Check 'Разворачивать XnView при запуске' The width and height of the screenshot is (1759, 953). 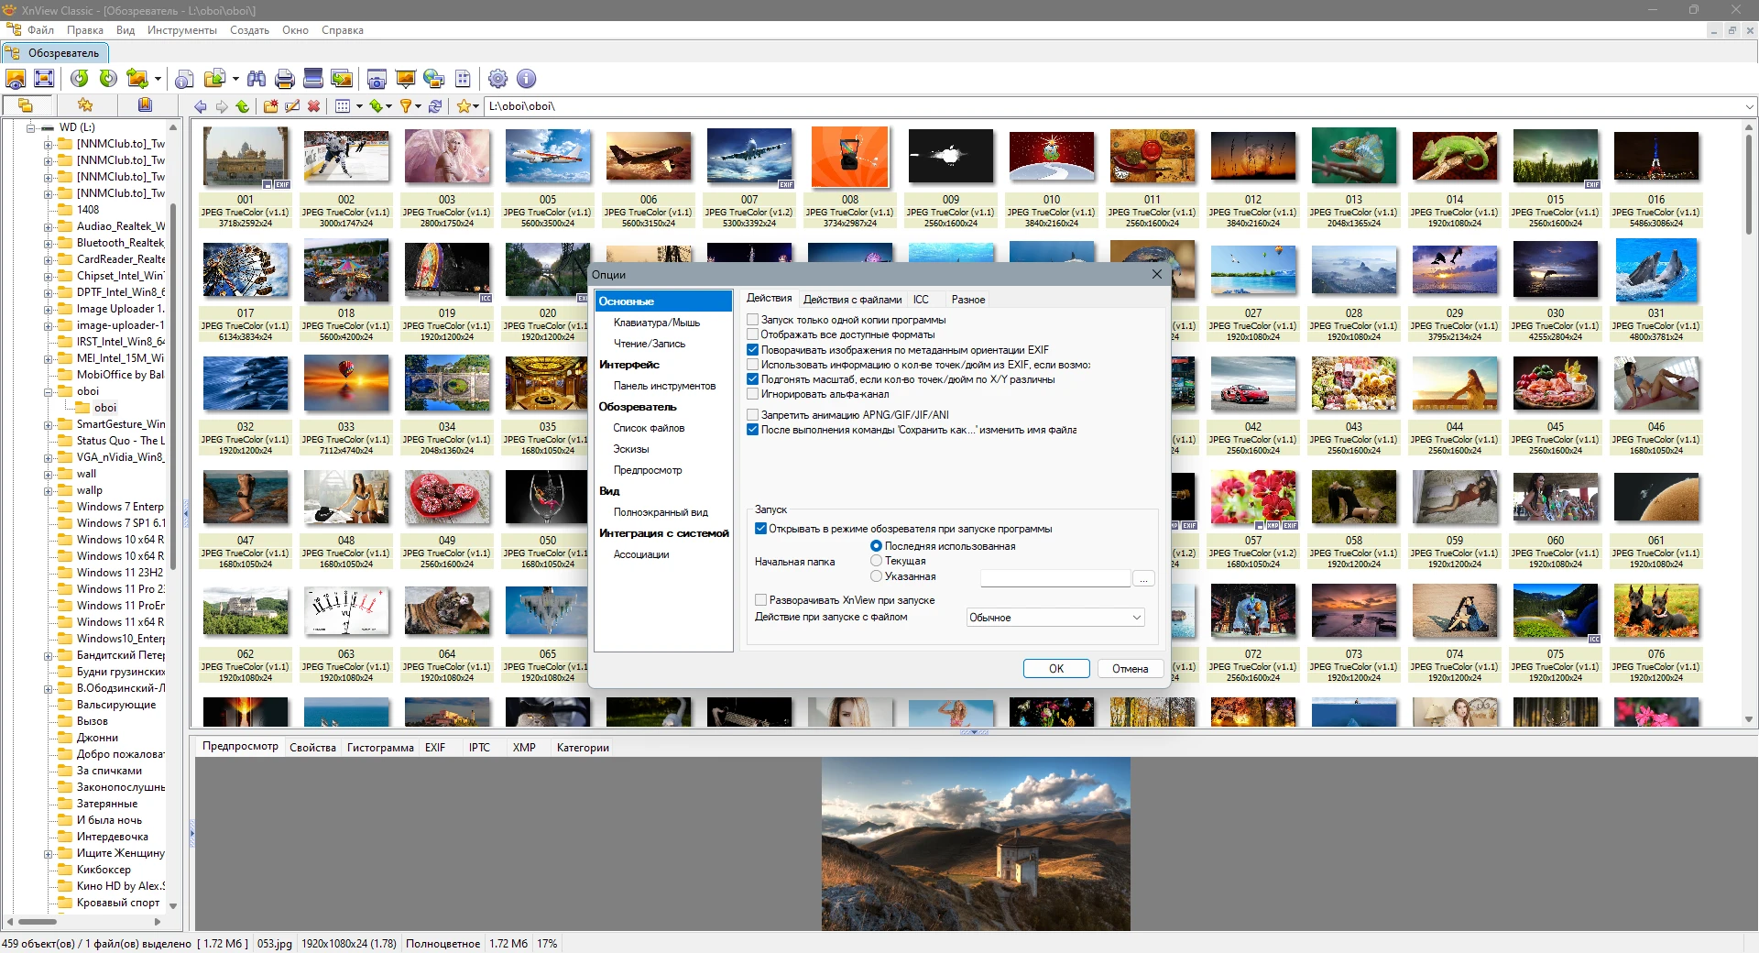pos(760,600)
